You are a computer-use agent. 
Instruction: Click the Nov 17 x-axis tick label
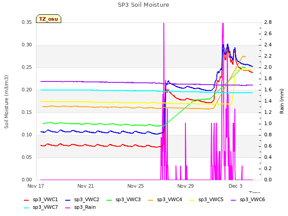(36, 186)
